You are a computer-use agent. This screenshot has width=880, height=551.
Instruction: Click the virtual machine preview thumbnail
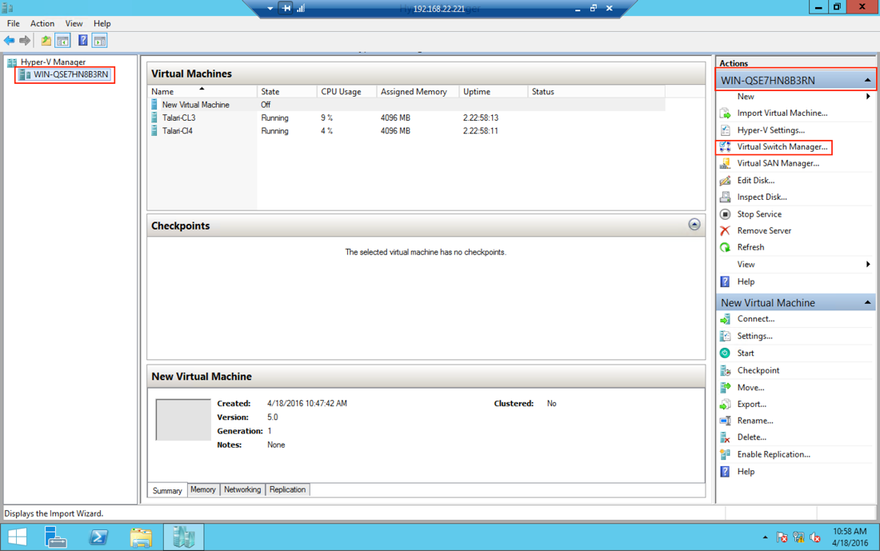click(x=183, y=420)
